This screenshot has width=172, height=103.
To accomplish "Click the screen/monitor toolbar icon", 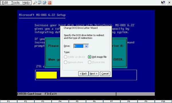I will point(40,3).
